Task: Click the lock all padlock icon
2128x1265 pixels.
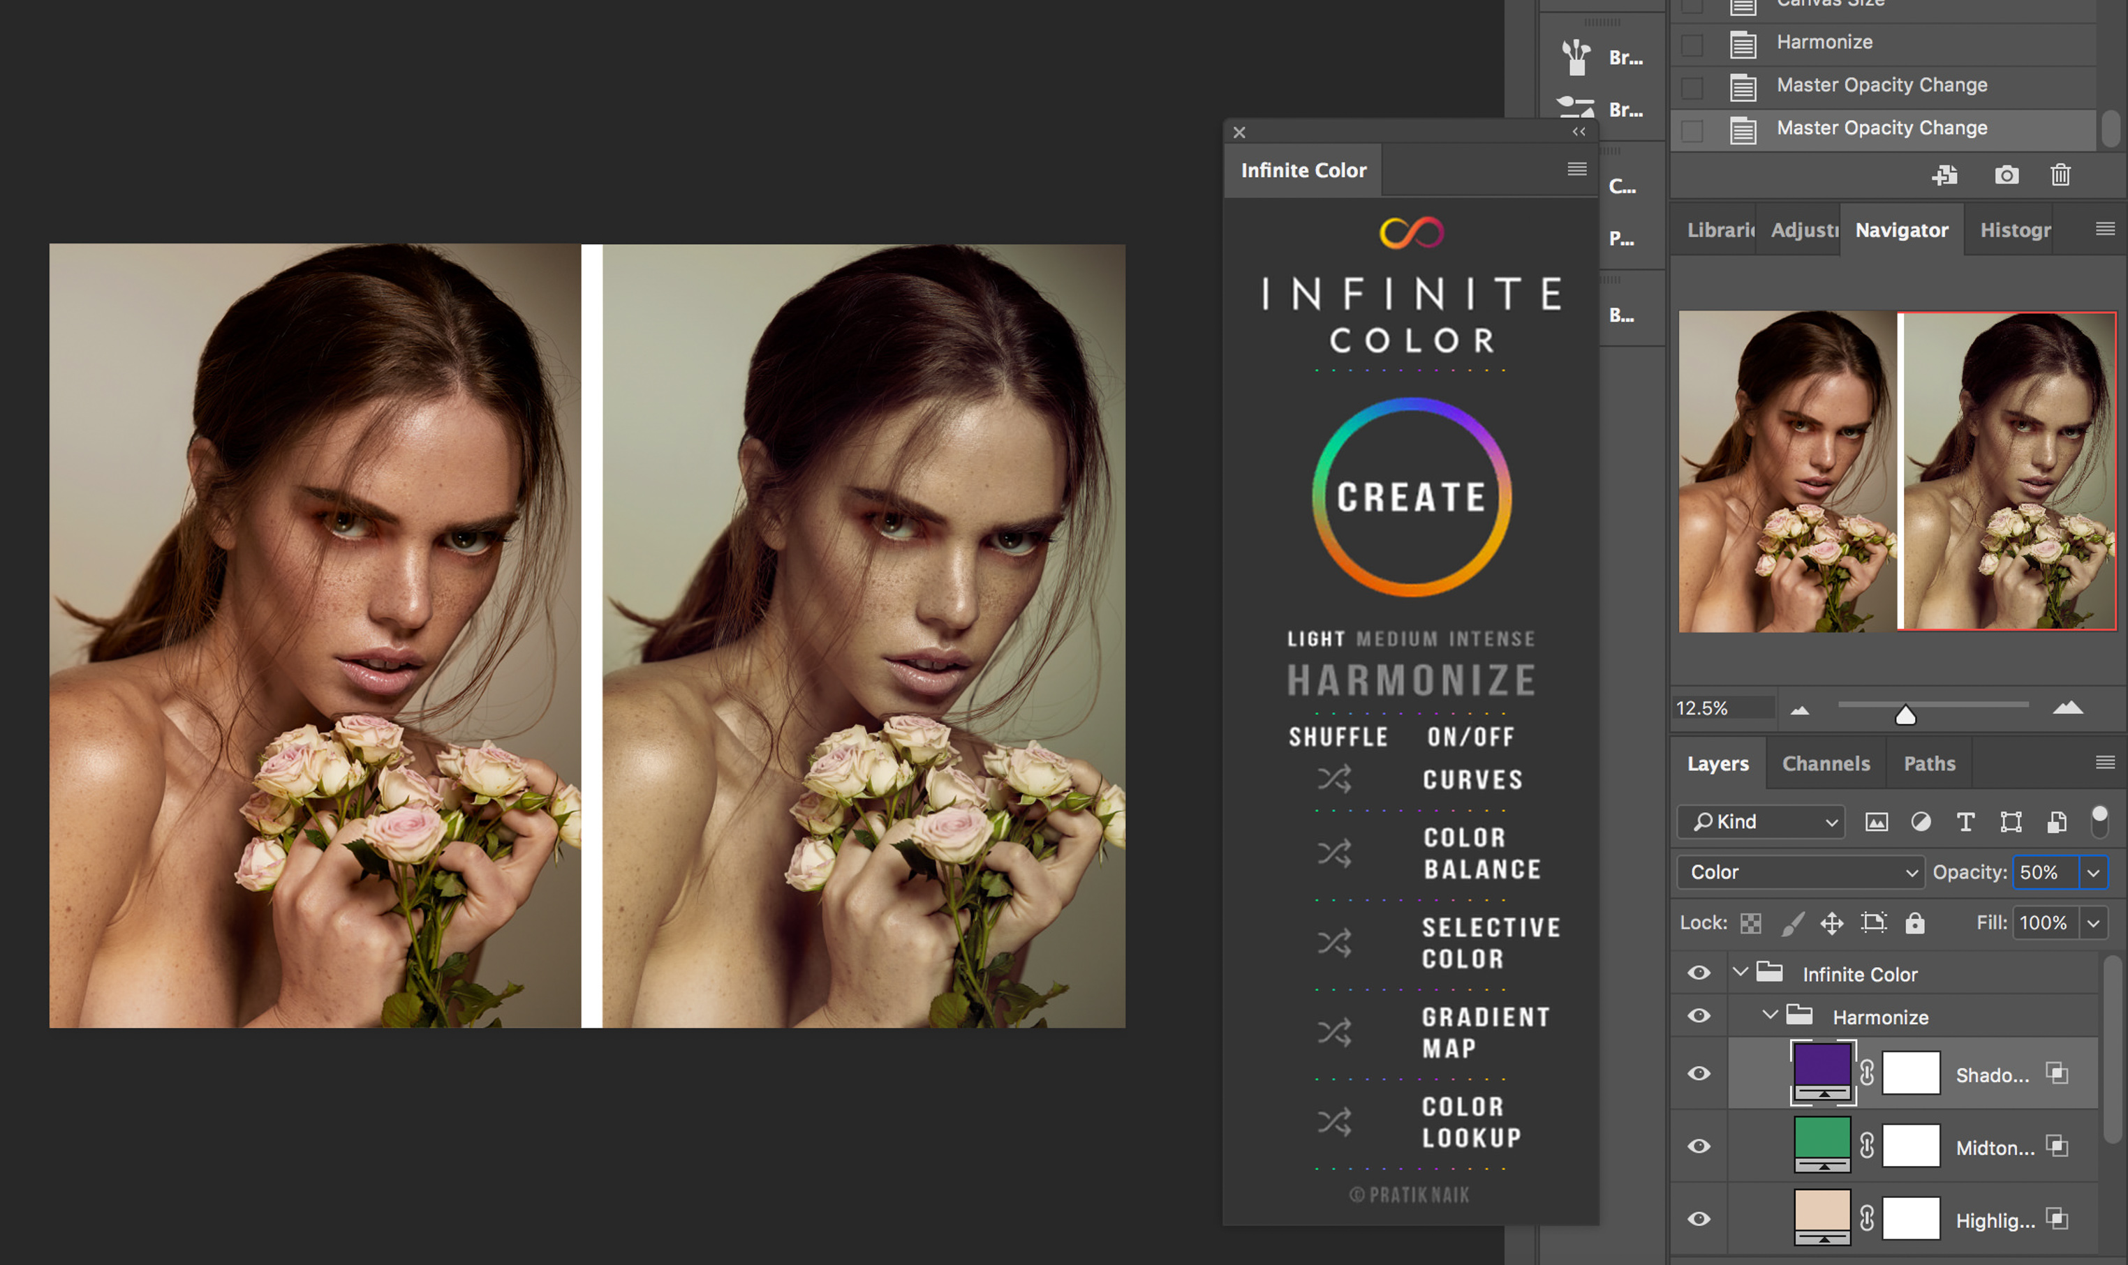Action: 1915,922
